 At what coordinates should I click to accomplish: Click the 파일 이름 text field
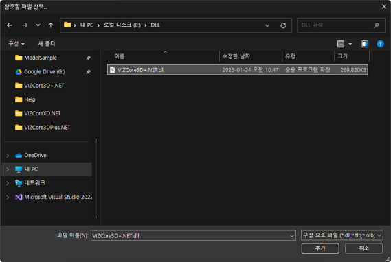pos(190,235)
